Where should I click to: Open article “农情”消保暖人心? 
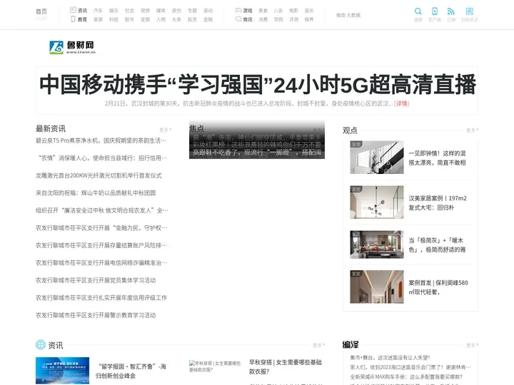(x=103, y=158)
